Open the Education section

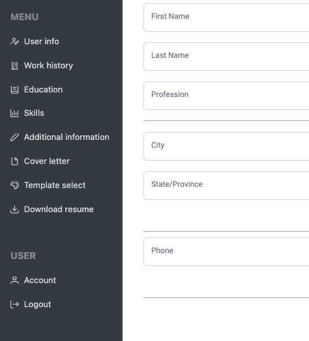pyautogui.click(x=43, y=90)
